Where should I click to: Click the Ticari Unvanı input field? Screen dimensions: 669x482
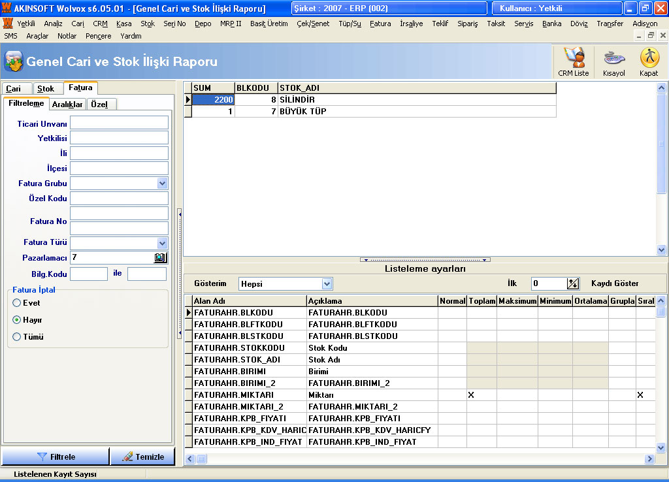pyautogui.click(x=119, y=123)
